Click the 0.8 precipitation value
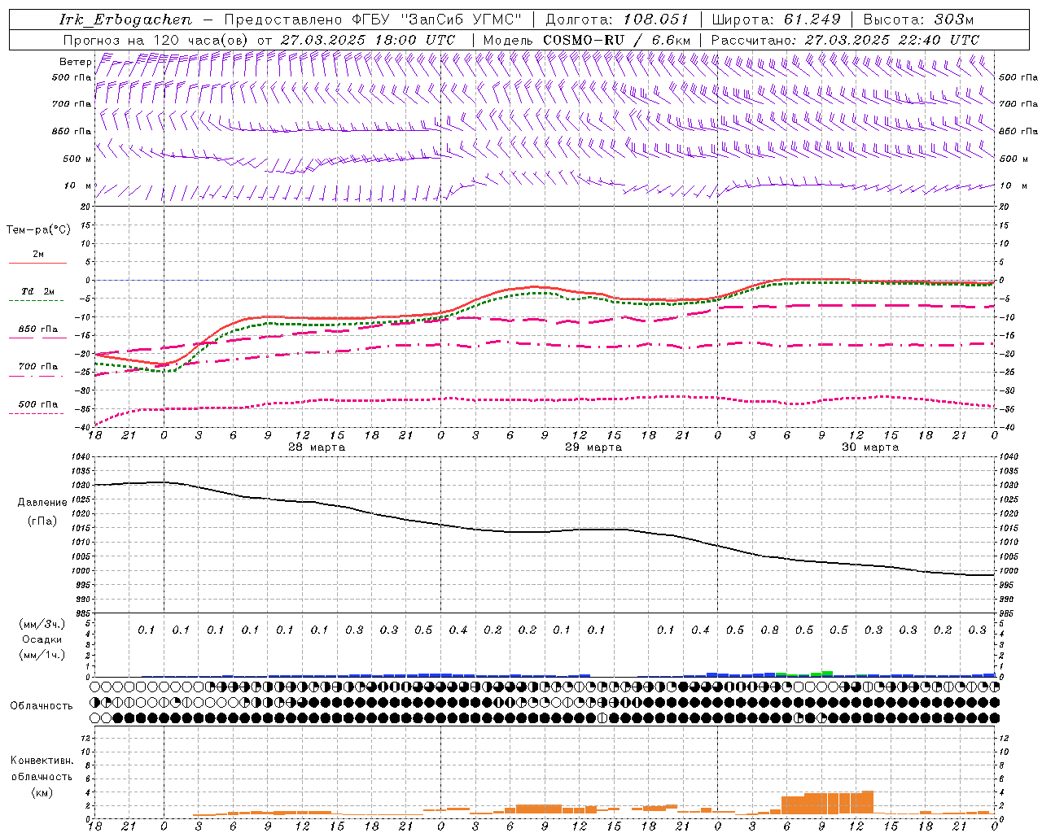The image size is (1042, 833). 770,630
